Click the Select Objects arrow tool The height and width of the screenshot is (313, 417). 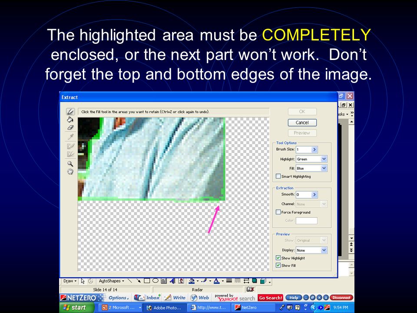83,281
